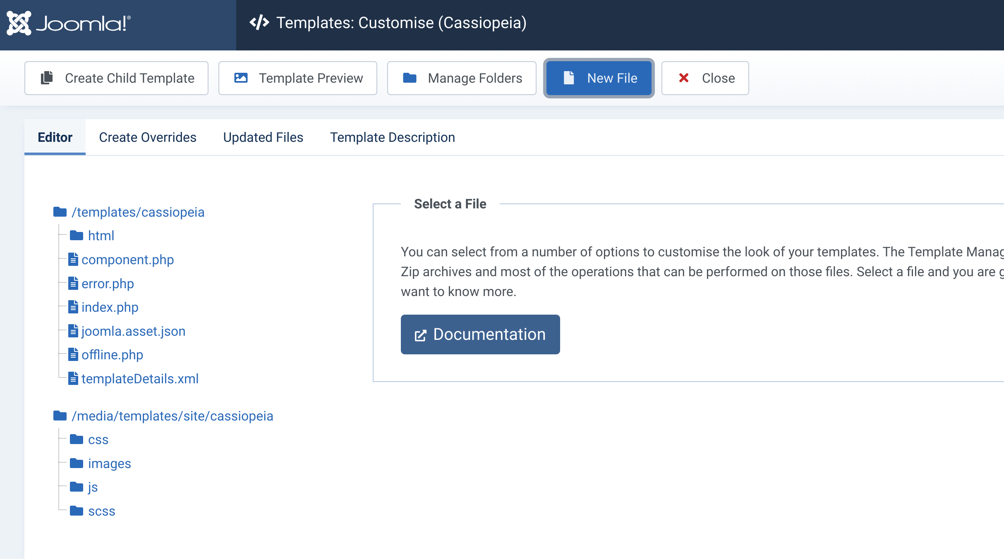
Task: Open the Template Description tab
Action: click(x=393, y=137)
